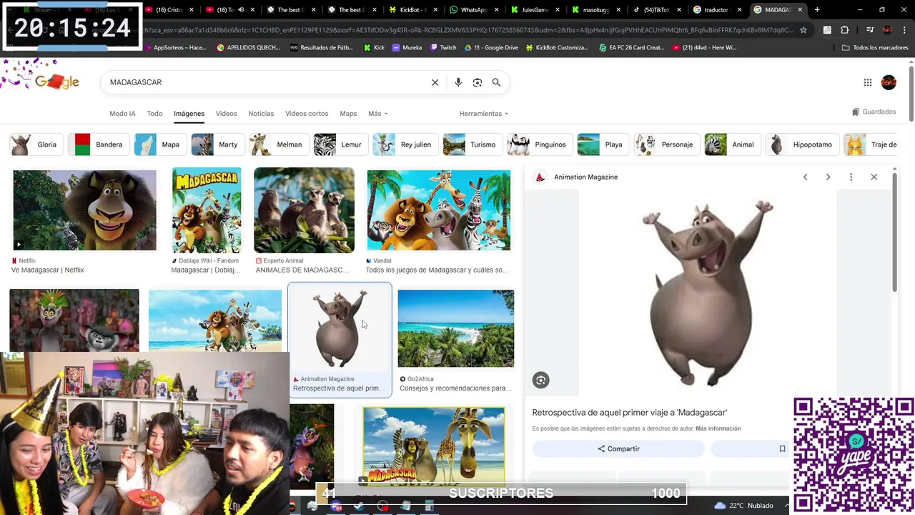This screenshot has width=915, height=515.
Task: Open the Google account avatar
Action: (x=889, y=82)
